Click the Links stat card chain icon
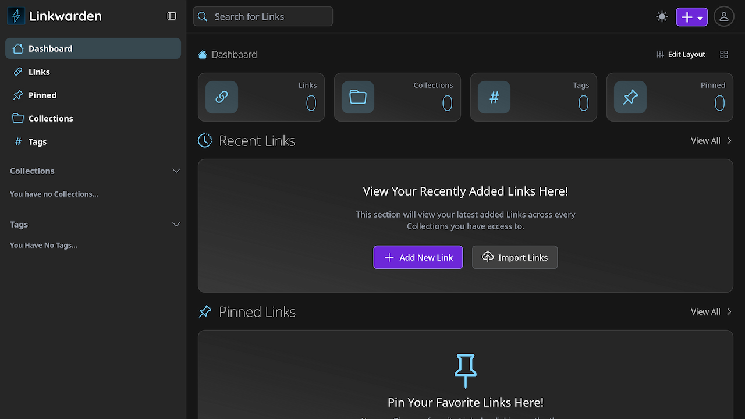This screenshot has height=419, width=745. pos(221,97)
